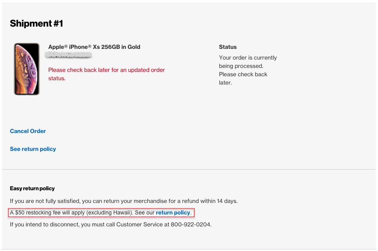
Task: Click the order currently being processed text
Action: click(248, 70)
